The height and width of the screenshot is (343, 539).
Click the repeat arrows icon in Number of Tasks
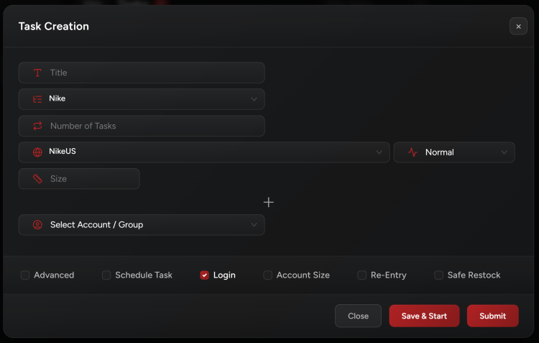coord(37,126)
